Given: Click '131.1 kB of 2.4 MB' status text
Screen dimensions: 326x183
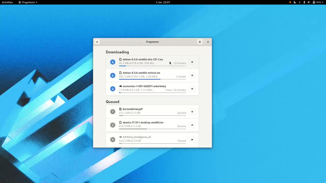Looking at the screenshot, I should click(x=130, y=113).
